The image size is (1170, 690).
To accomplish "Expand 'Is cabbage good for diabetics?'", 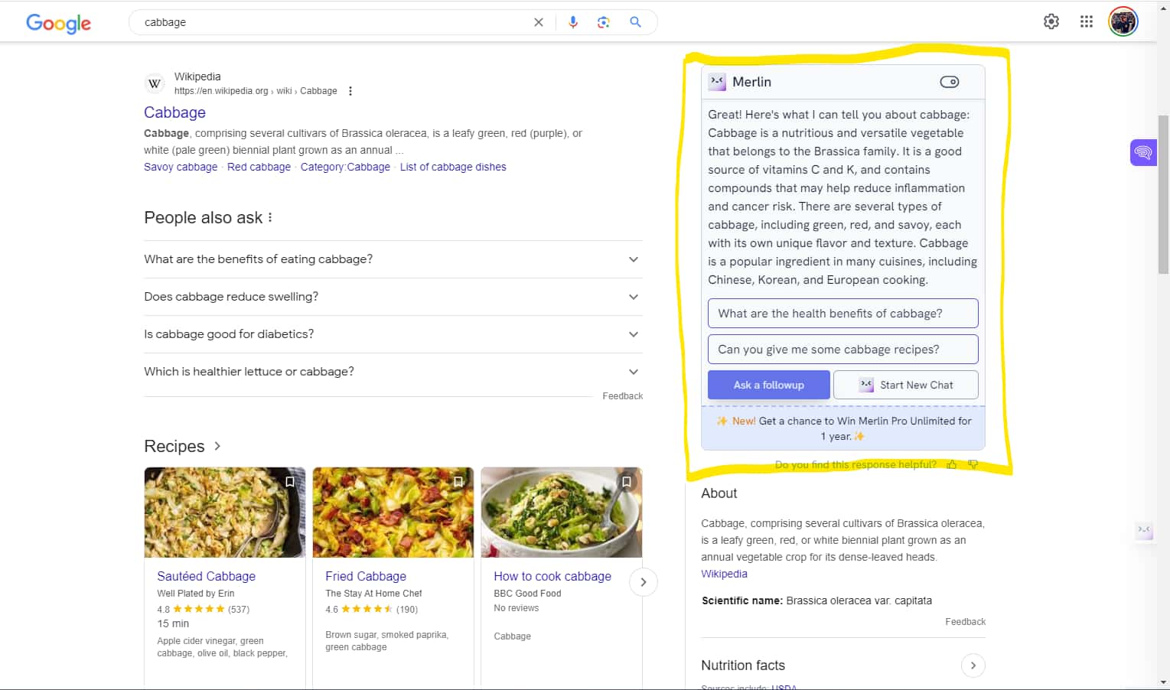I will tap(393, 334).
